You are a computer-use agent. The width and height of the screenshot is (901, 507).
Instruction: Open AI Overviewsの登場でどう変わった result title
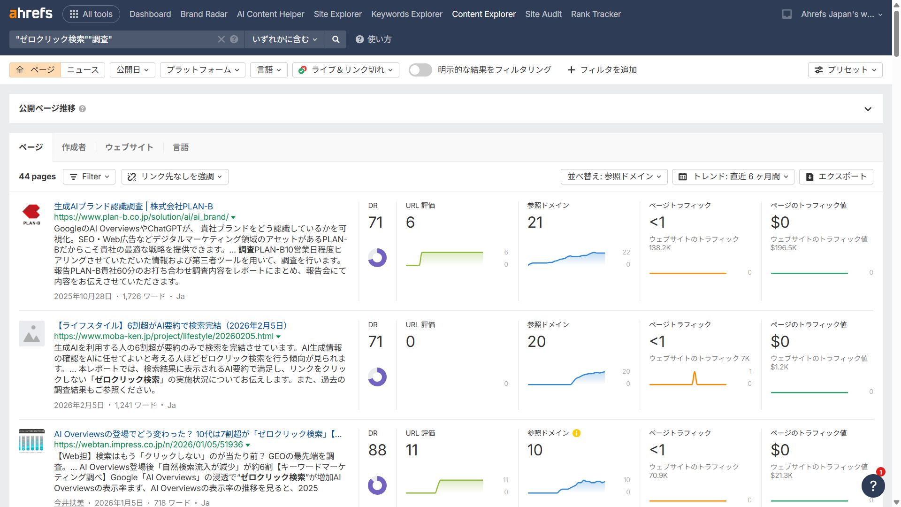[x=198, y=434]
